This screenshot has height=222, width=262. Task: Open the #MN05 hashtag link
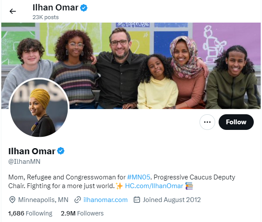[x=138, y=177]
